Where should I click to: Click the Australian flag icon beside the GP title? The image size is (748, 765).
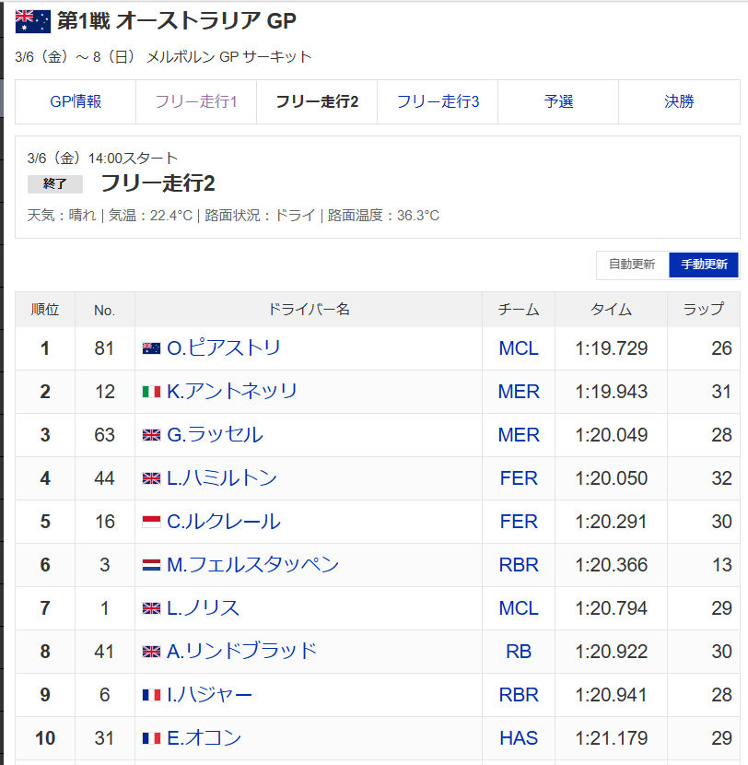click(x=33, y=21)
